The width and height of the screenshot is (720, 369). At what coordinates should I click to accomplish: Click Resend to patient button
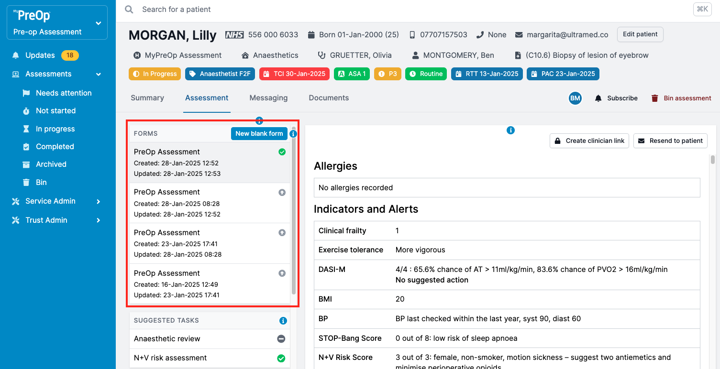coord(670,141)
